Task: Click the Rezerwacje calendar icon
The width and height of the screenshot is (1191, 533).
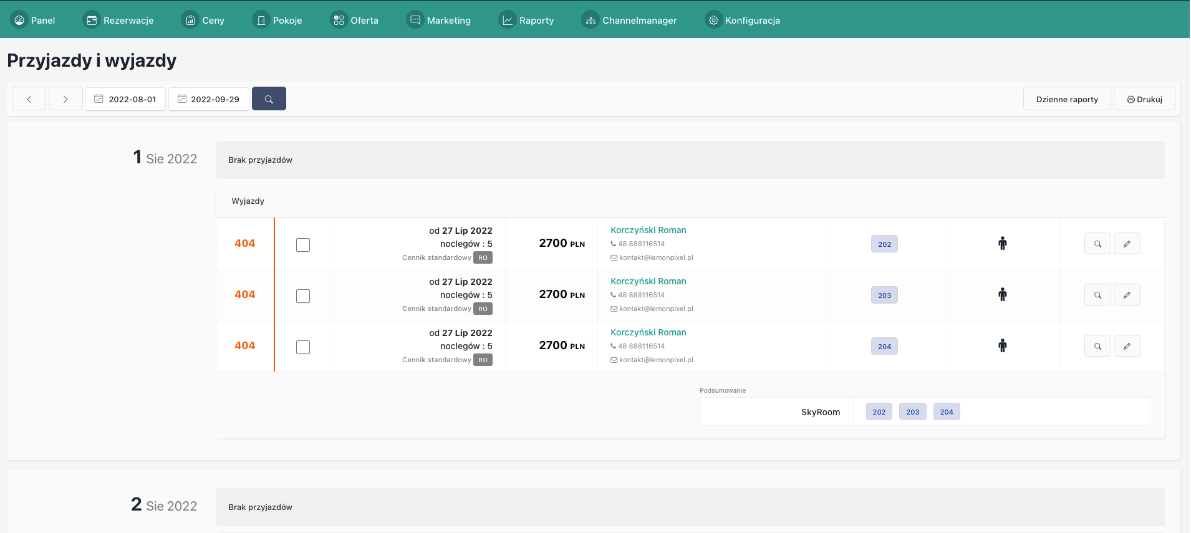Action: [x=92, y=20]
